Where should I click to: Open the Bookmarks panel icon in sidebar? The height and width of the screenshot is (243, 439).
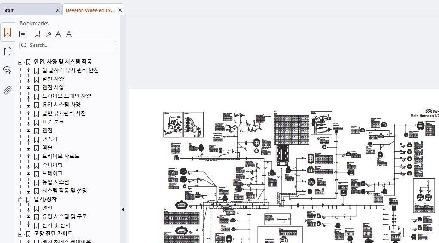[x=8, y=32]
